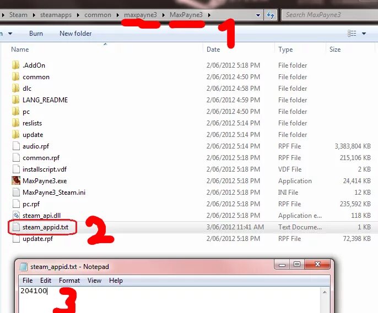Select the file name steam_api.dll
This screenshot has height=313, width=378.
point(41,216)
